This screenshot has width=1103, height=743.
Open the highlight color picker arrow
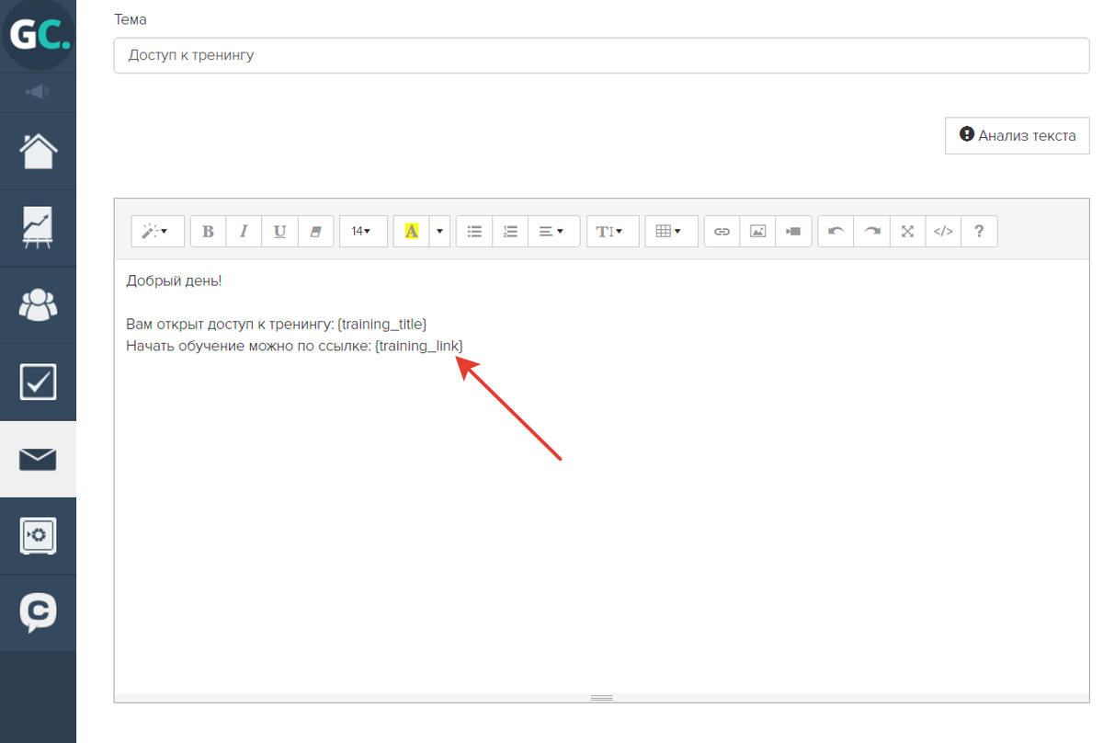coord(440,232)
